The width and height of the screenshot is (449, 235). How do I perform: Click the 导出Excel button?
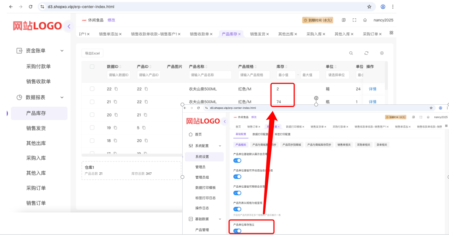[92, 53]
